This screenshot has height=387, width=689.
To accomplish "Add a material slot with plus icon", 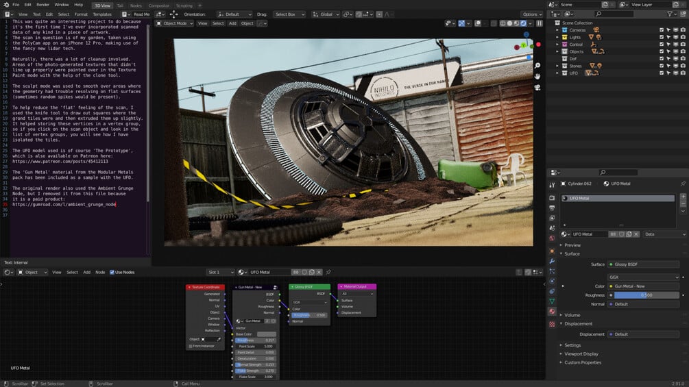I will (x=683, y=196).
